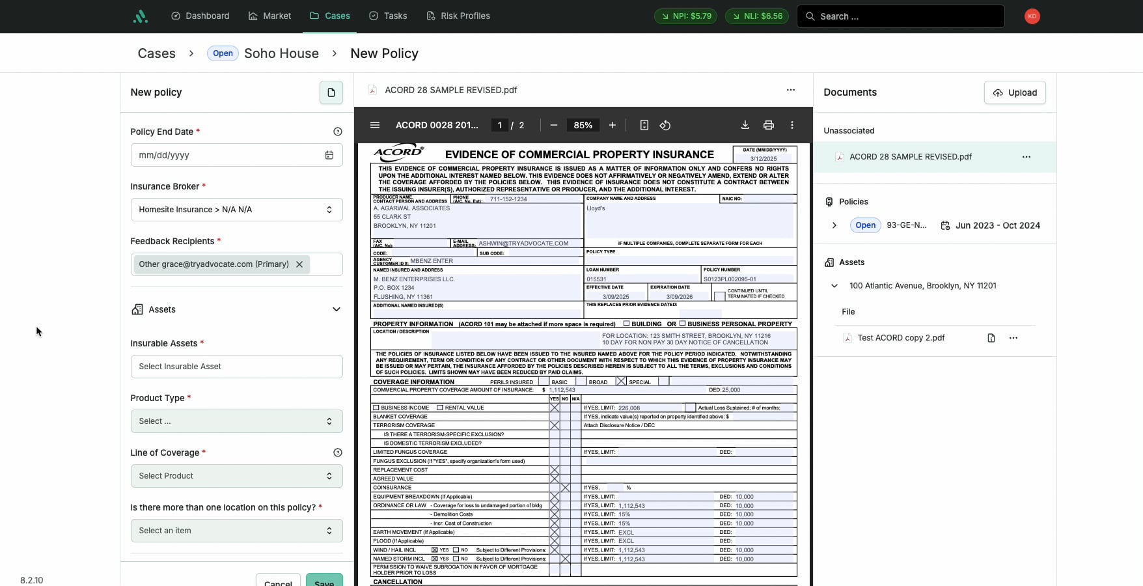Download the ACORD PDF document
The height and width of the screenshot is (586, 1143).
pyautogui.click(x=744, y=125)
